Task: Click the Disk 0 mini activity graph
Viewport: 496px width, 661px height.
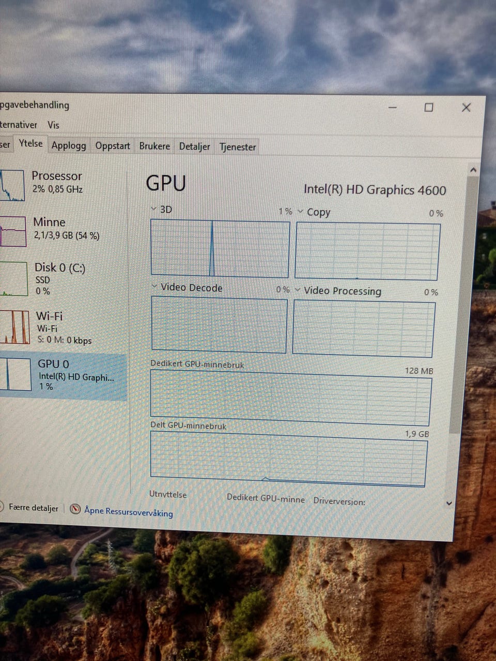Action: click(13, 279)
